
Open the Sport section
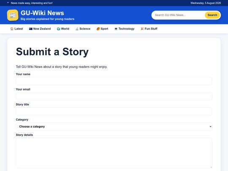[x=102, y=29]
